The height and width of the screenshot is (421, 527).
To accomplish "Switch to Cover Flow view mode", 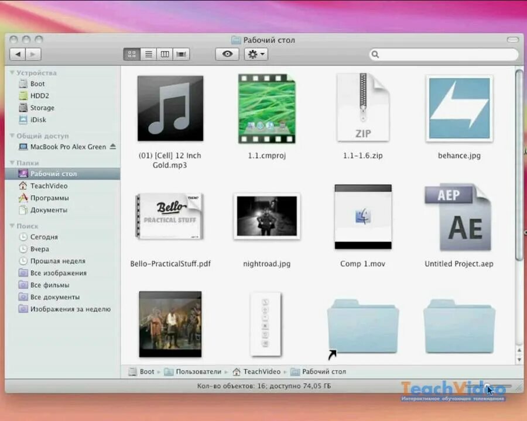I will point(181,54).
